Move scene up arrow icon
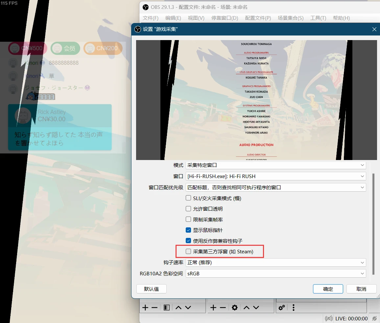380x323 pixels. point(178,308)
